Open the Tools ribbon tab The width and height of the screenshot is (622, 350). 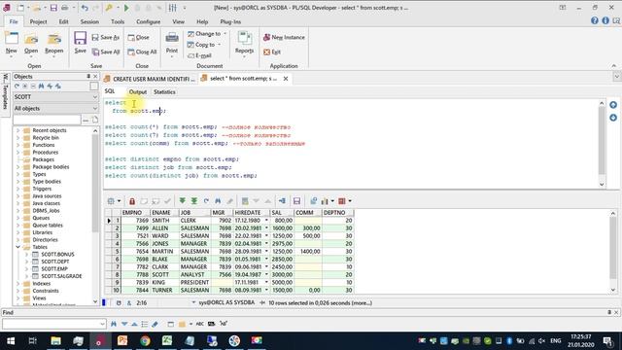tap(118, 21)
